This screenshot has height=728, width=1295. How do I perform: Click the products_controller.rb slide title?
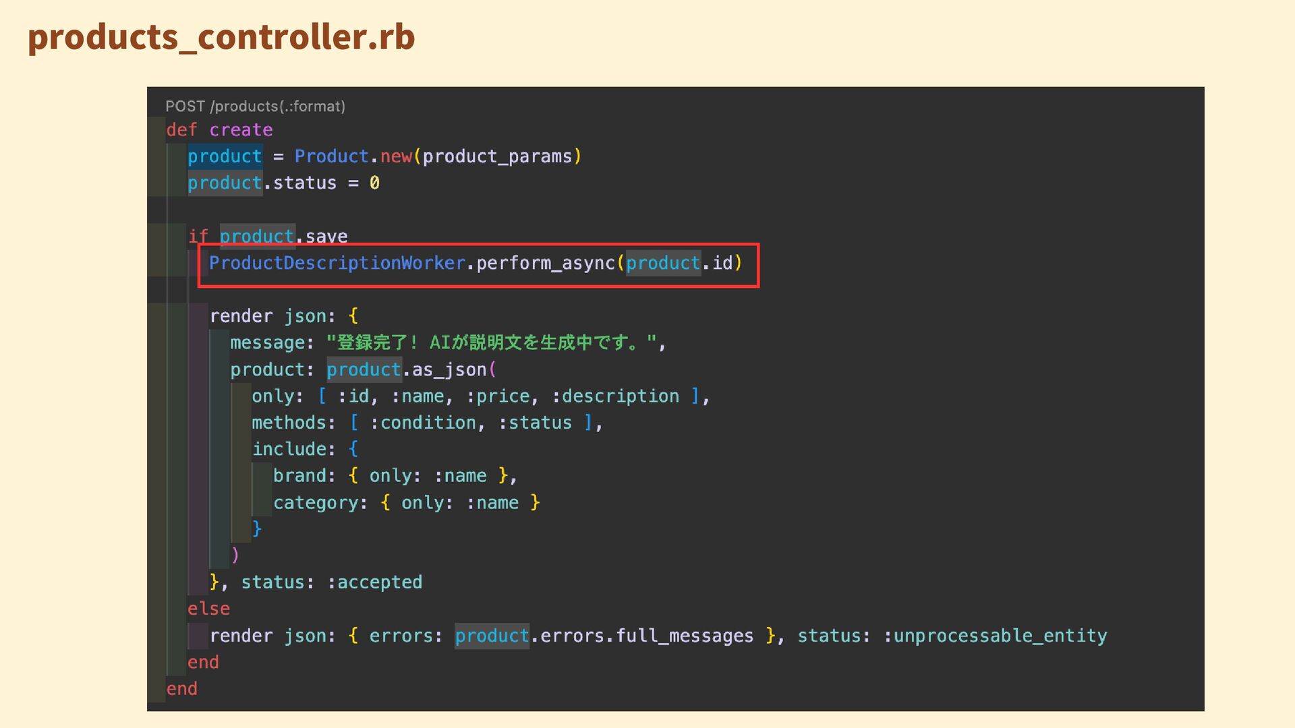[x=221, y=37]
